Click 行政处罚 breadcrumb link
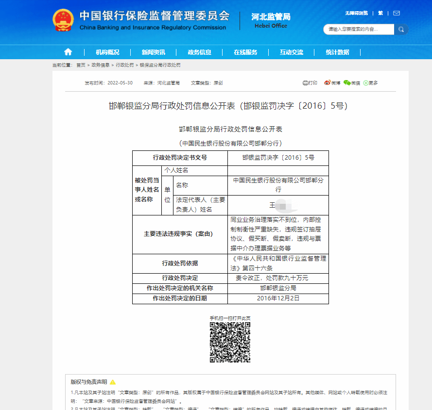Viewport: 432px width, 410px height. click(124, 65)
